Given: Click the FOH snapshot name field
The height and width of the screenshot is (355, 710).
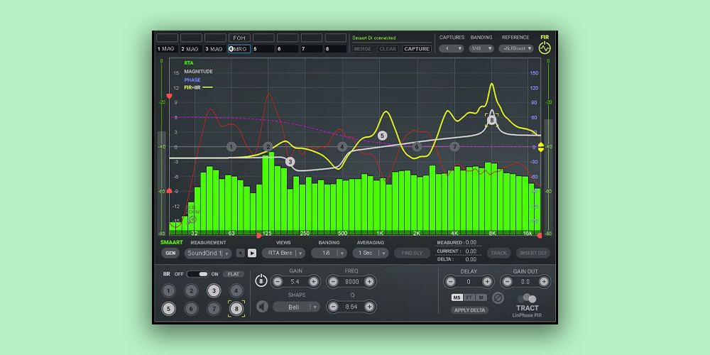Looking at the screenshot, I should [239, 38].
